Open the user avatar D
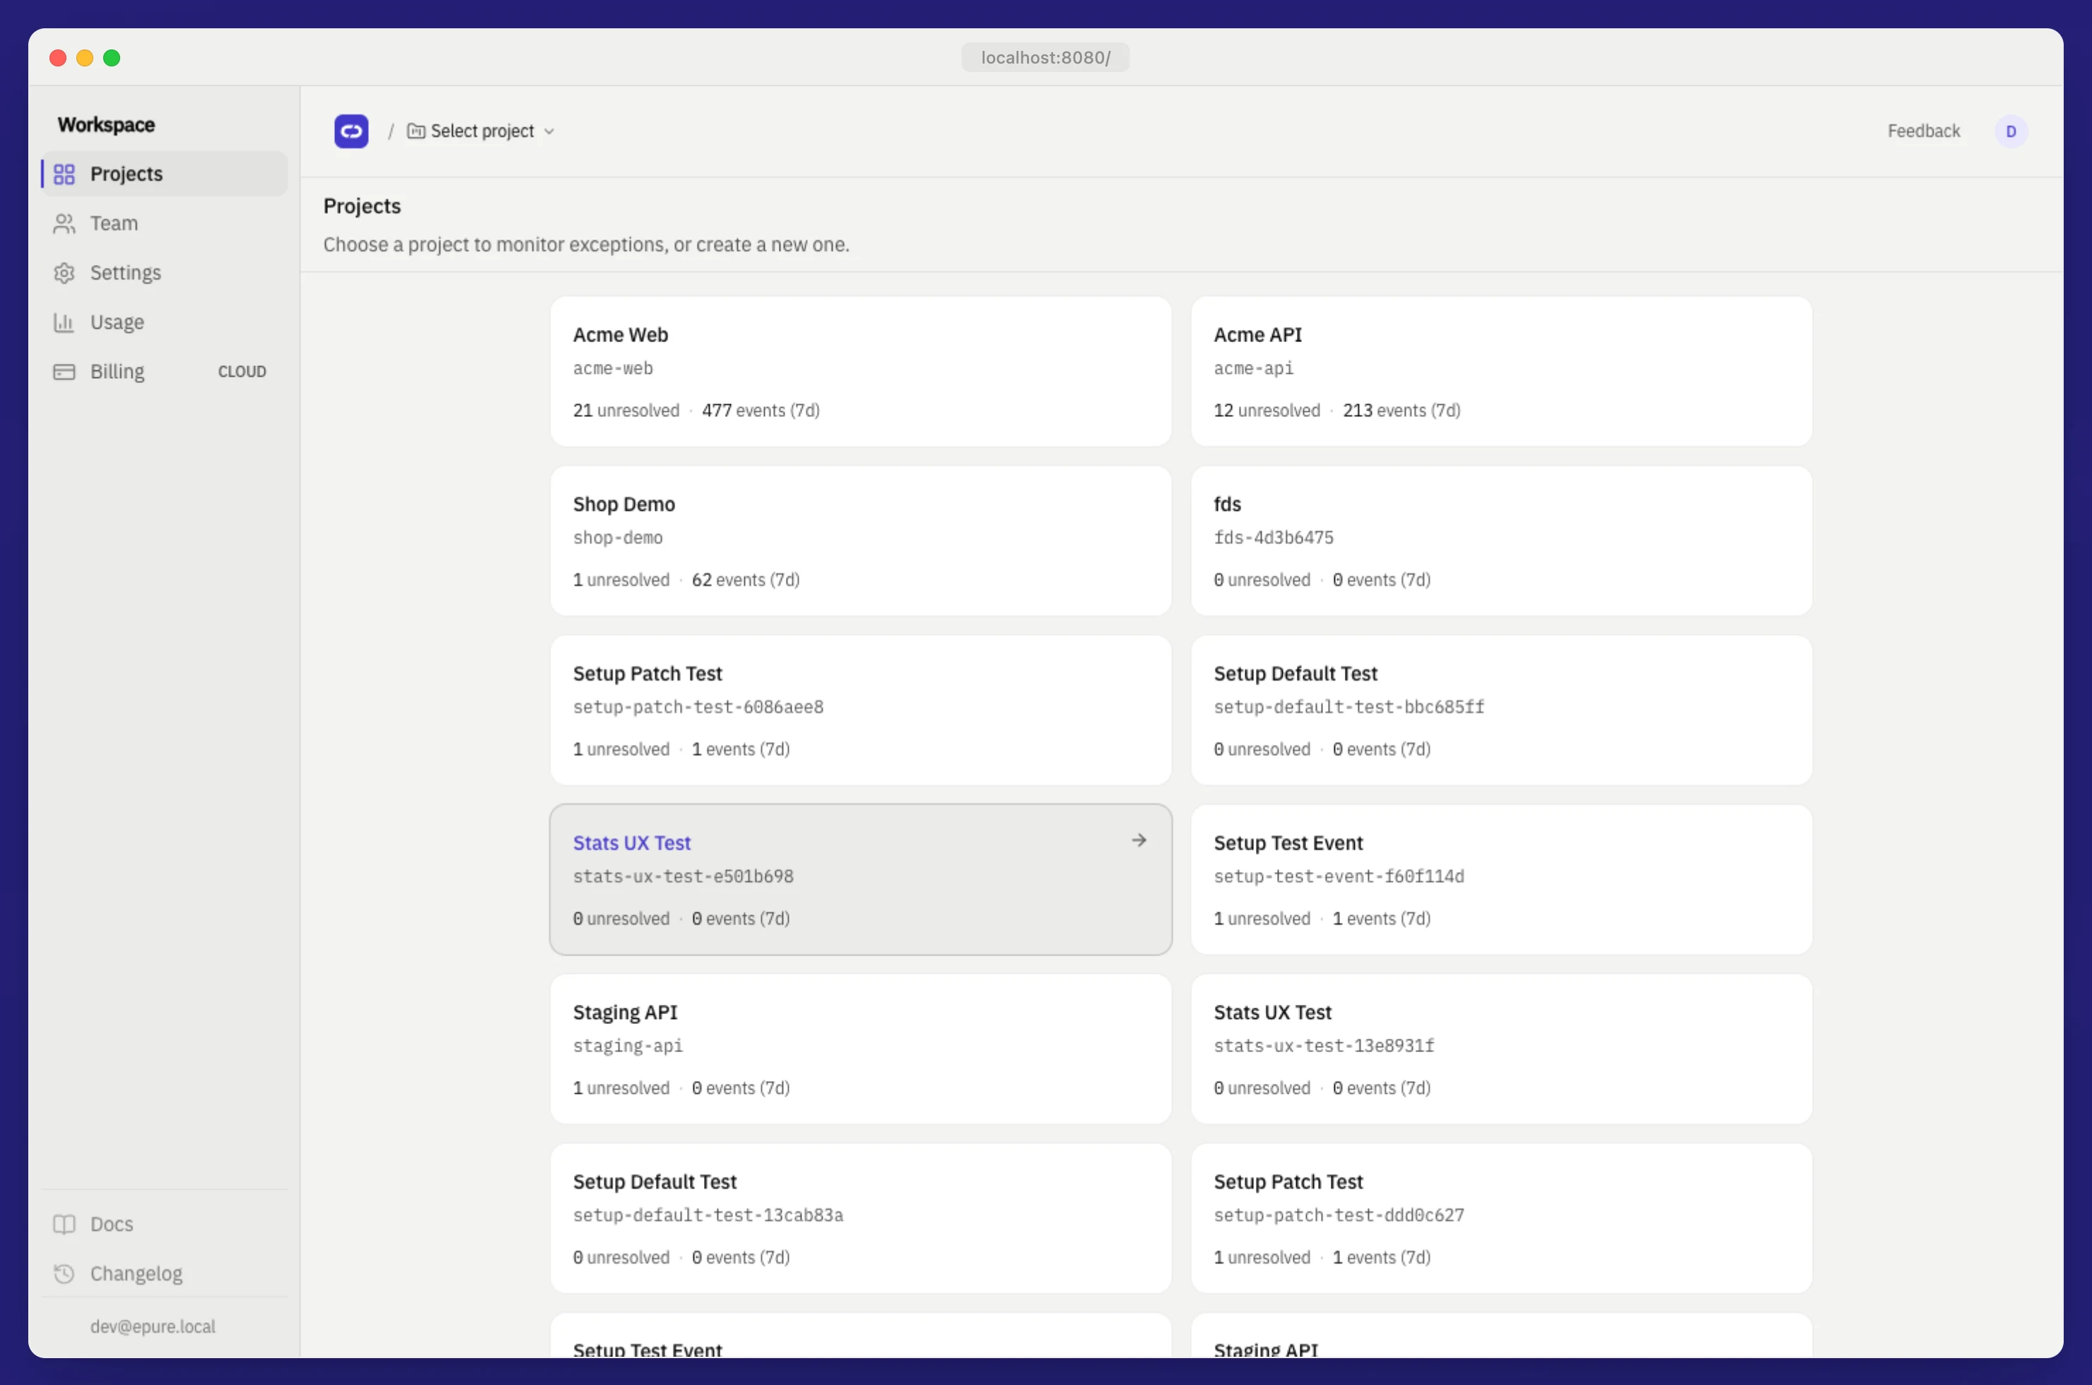Viewport: 2092px width, 1385px height. (x=2011, y=131)
